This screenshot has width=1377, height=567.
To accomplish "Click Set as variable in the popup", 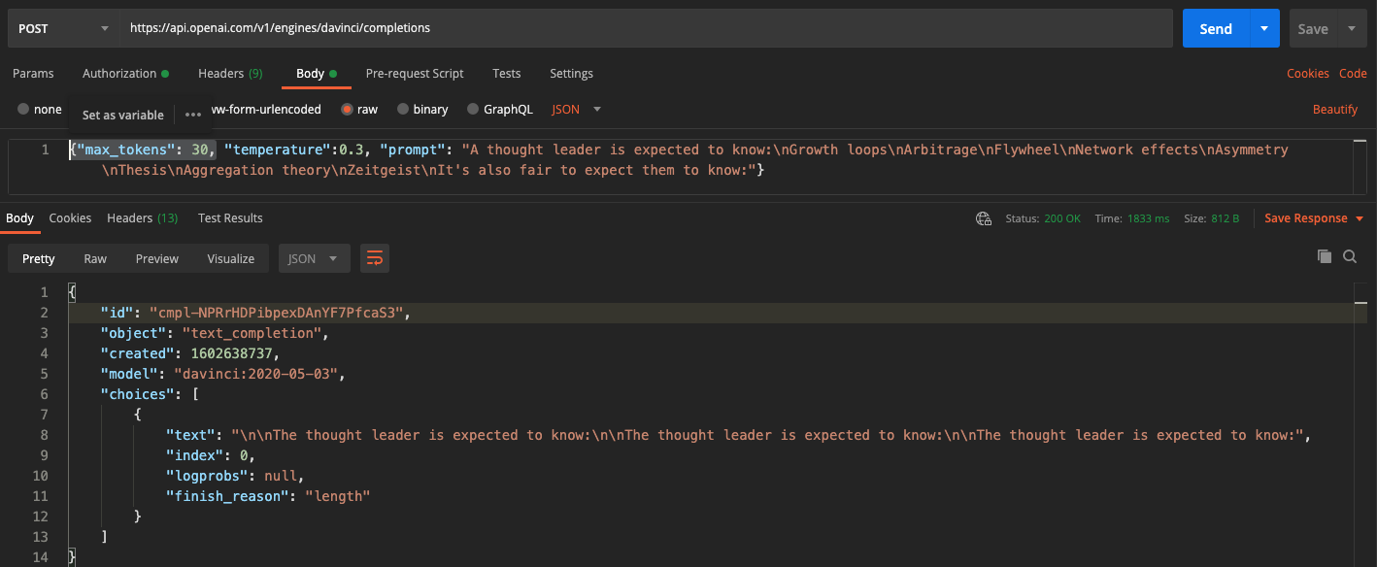I will [123, 115].
